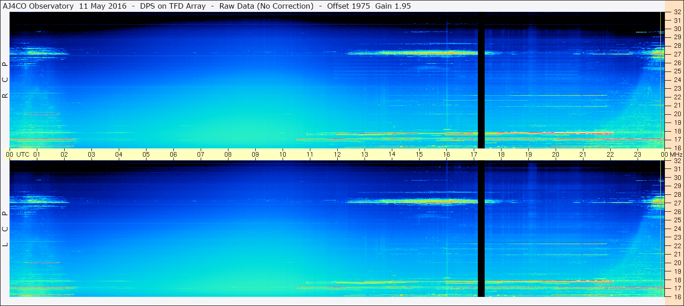This screenshot has width=684, height=306.
Task: Click the 11 hour label on UTC axis
Action: (310, 154)
